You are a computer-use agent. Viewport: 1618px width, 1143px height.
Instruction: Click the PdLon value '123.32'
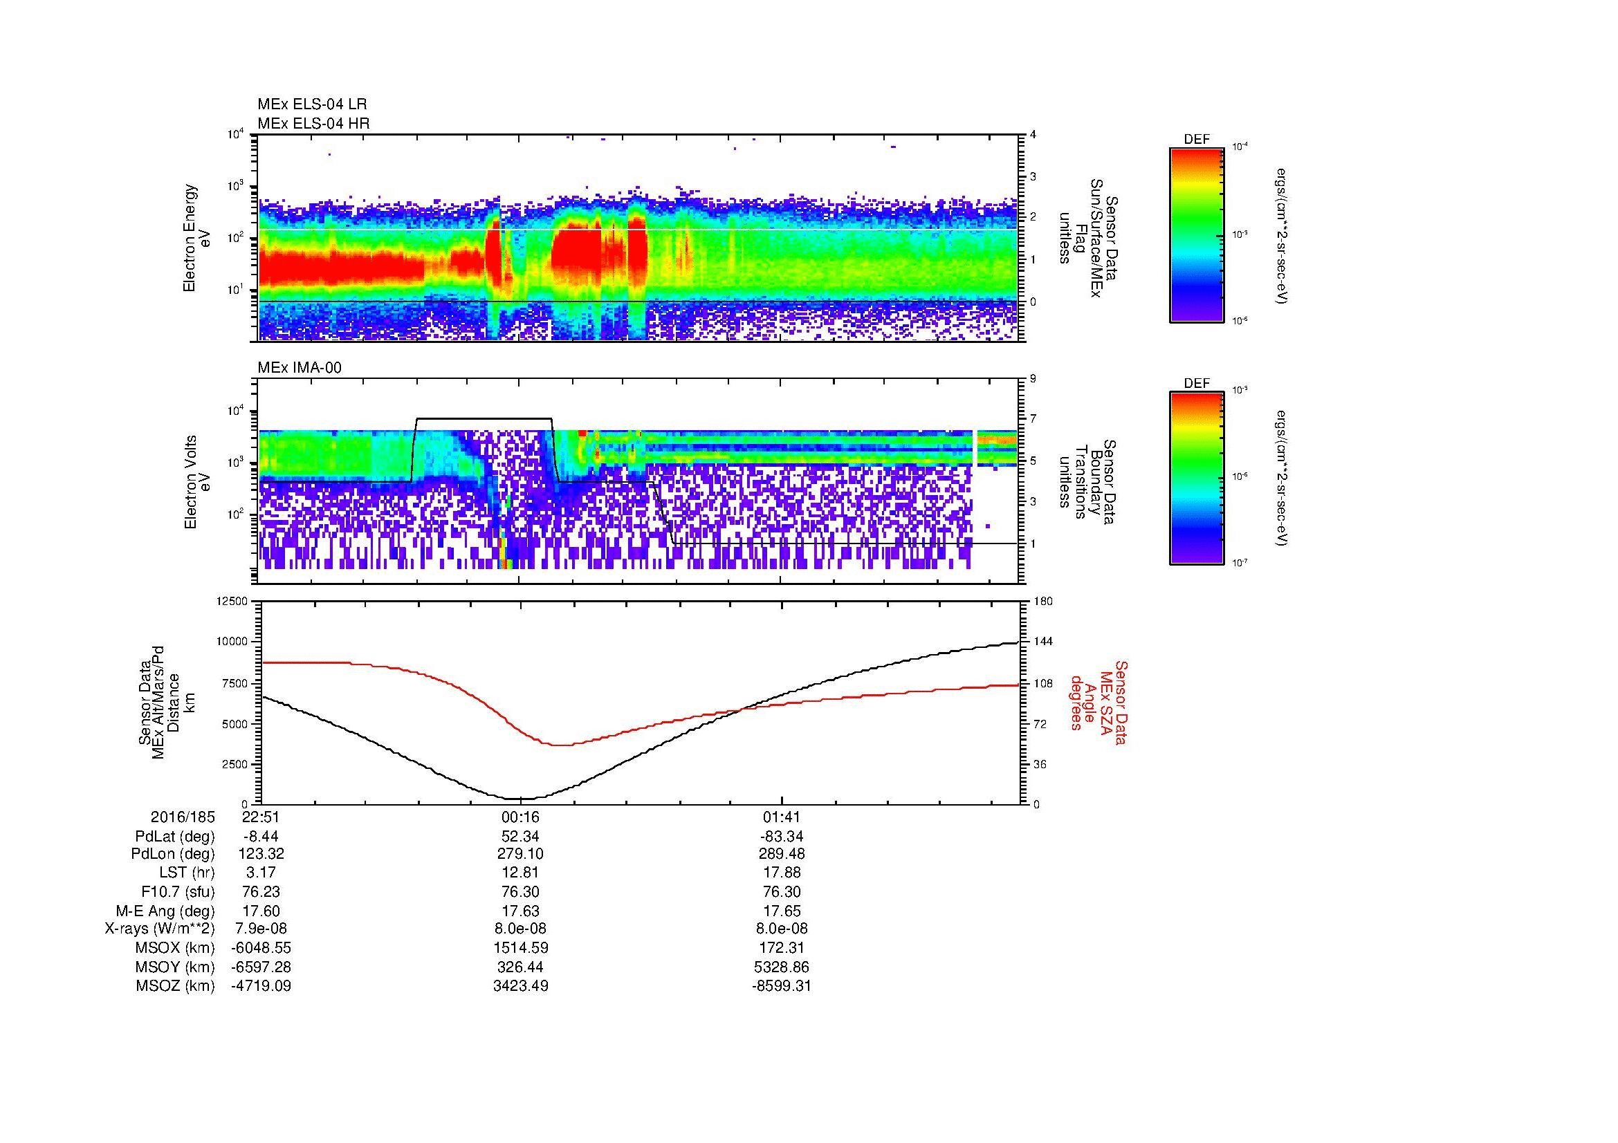coord(261,854)
